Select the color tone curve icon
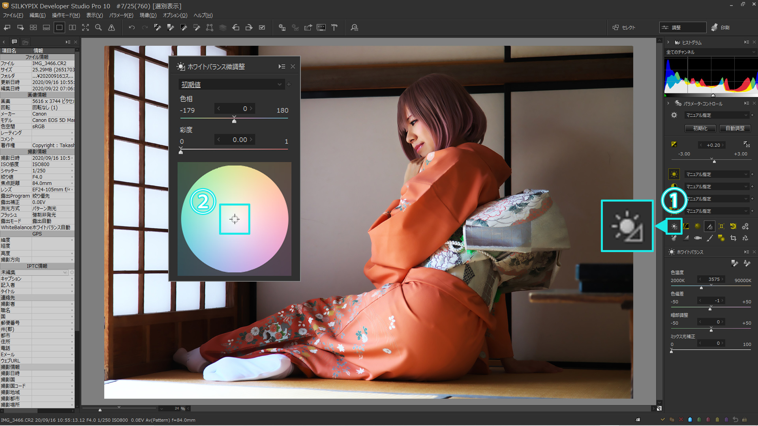 click(x=686, y=226)
